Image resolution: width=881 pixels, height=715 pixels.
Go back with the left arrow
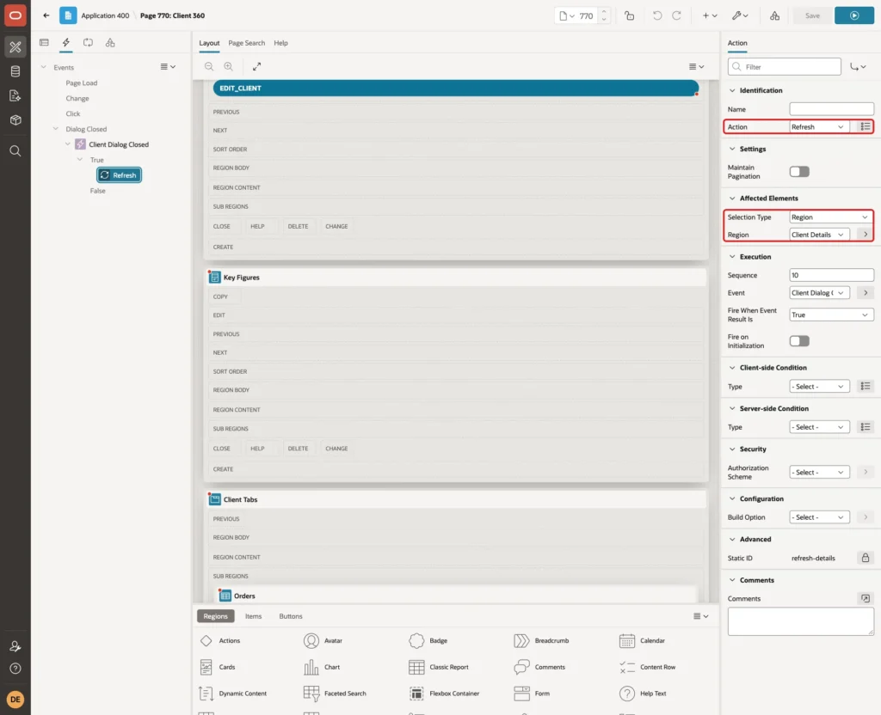[46, 15]
